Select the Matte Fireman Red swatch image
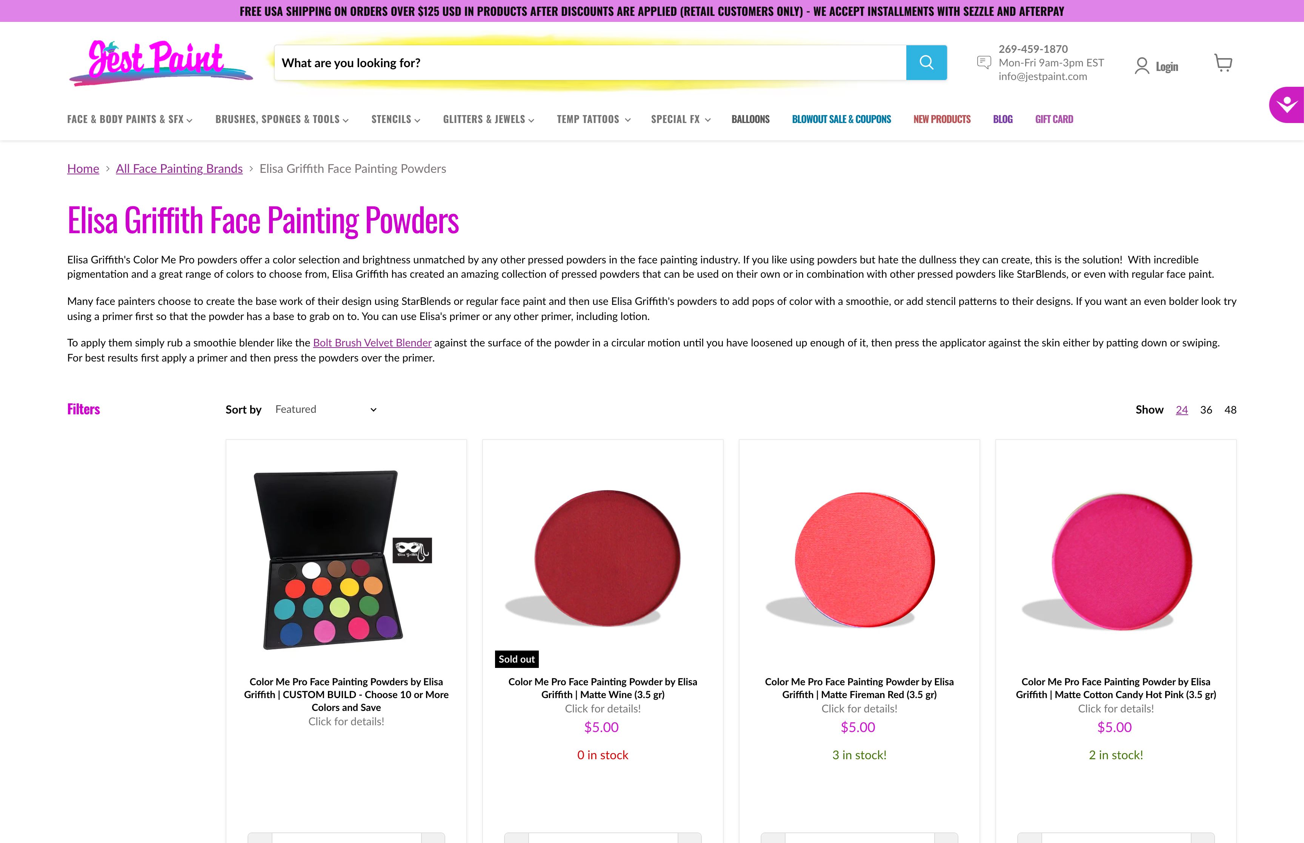Viewport: 1304px width, 843px height. [x=858, y=558]
